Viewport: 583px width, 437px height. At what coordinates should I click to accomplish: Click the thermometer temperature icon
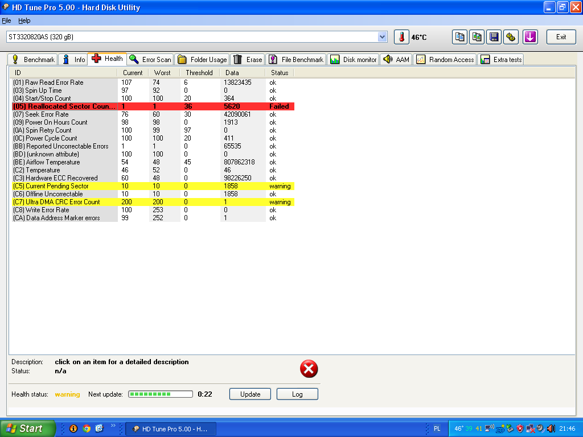[x=401, y=37]
